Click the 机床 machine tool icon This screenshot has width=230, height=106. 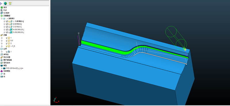pyautogui.click(x=2, y=10)
